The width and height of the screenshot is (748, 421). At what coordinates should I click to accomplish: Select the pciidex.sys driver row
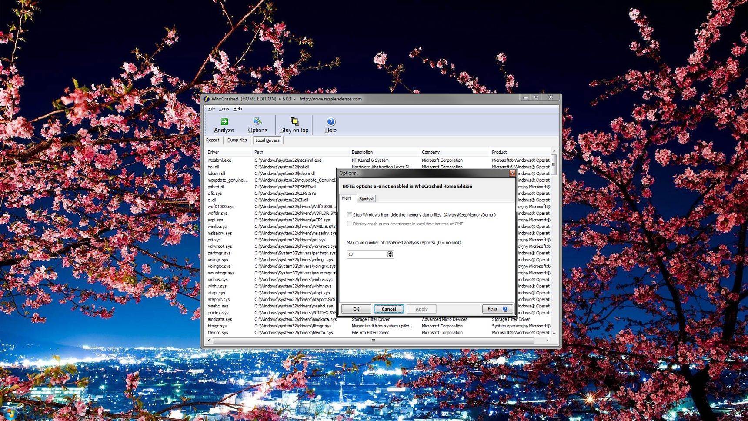coord(271,312)
